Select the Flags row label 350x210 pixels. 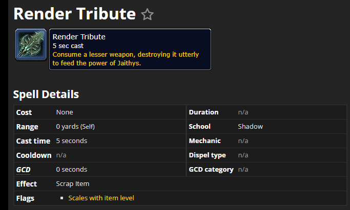pos(25,198)
